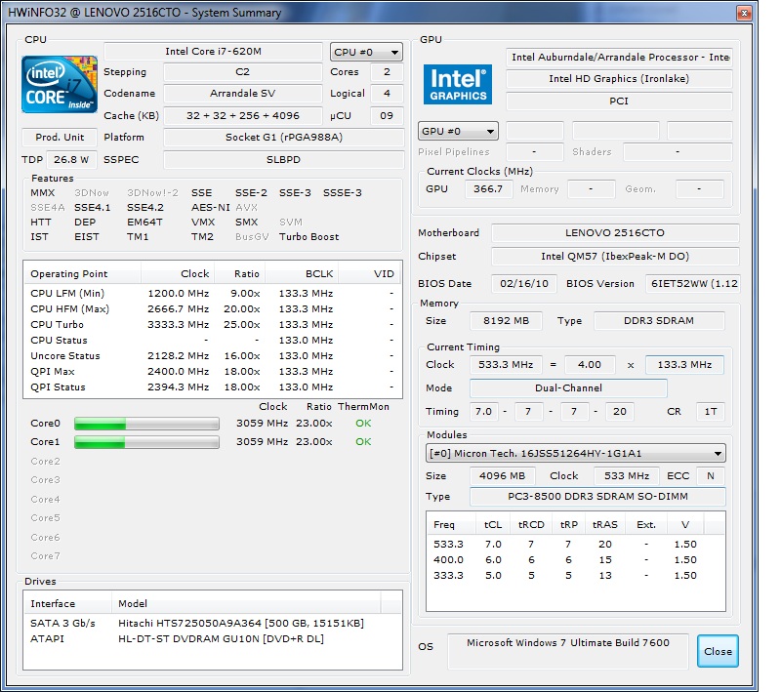Click the Motherboard field LENOVO 2516CTO
This screenshot has height=692, width=781.
click(x=615, y=233)
